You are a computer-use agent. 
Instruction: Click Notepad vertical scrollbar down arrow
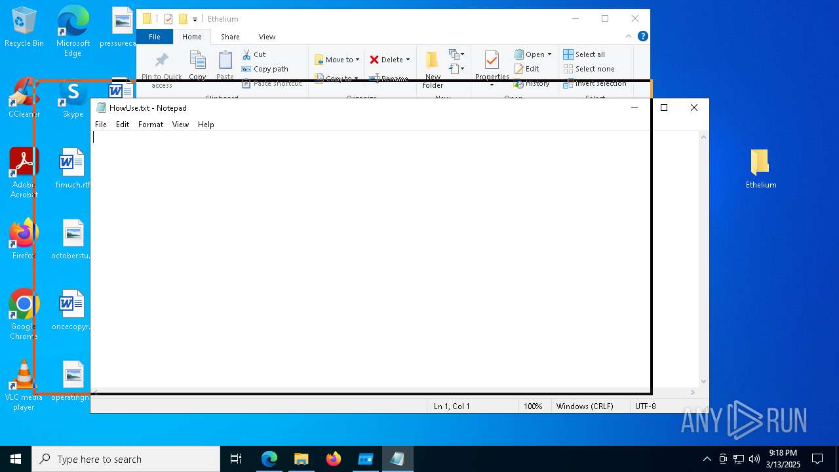[x=703, y=382]
